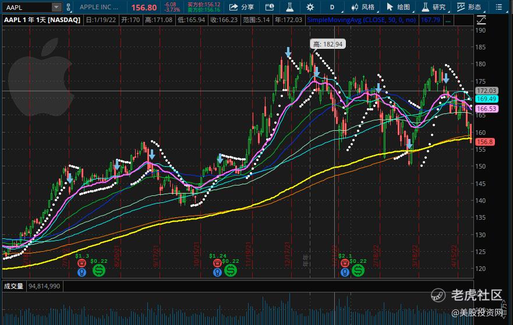Click the 167.79 moving average value
Image resolution: width=513 pixels, height=325 pixels.
coord(430,20)
